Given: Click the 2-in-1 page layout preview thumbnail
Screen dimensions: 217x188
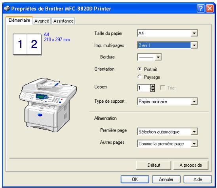Looking at the screenshot, I should (x=27, y=44).
